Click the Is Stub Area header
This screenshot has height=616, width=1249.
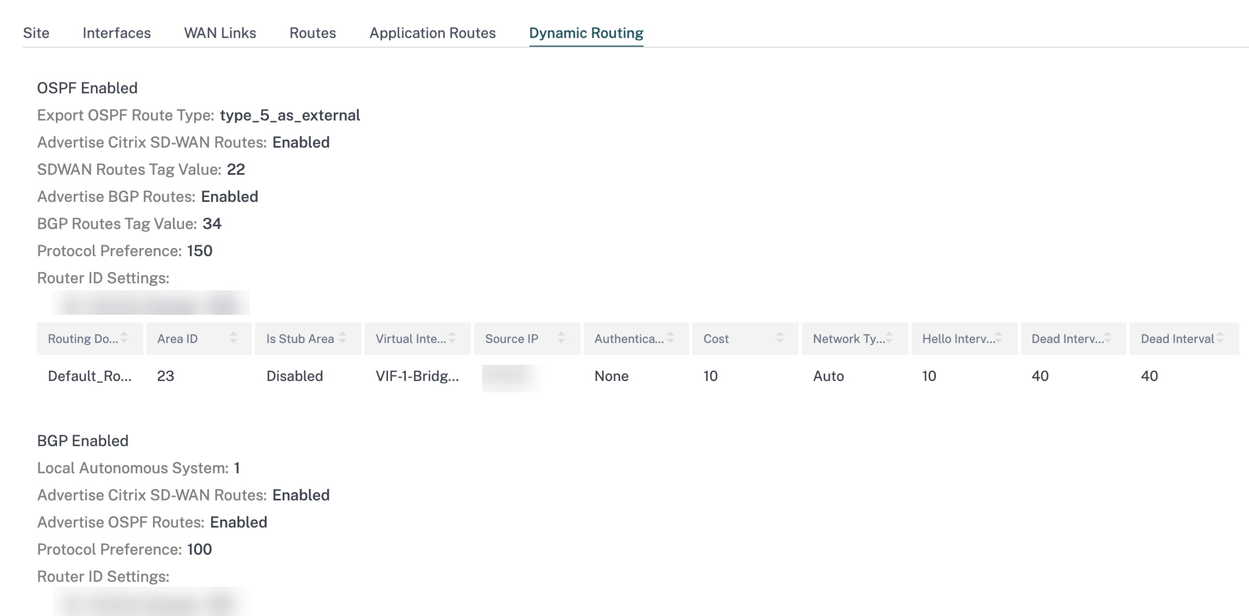click(x=308, y=339)
